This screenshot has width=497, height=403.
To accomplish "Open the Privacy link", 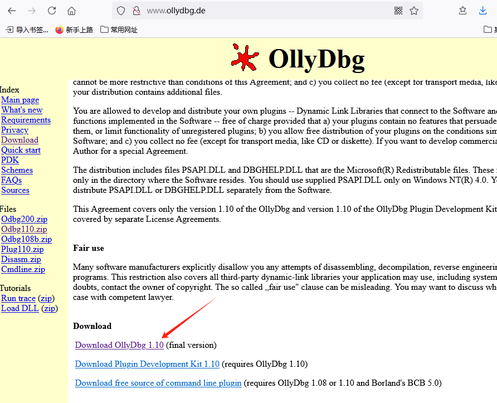I will pos(14,130).
